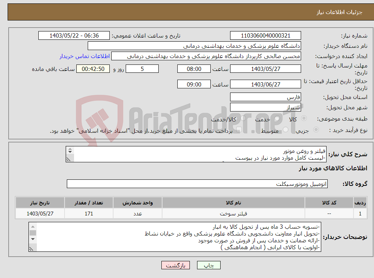Click the buyer notes scrollbar thumb

[33, 233]
